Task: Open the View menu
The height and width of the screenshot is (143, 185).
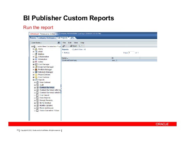Action: click(76, 43)
